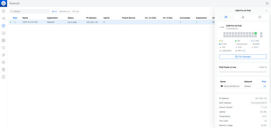Click the Network application cell in device row
Screen dimensions: 271x128
[50, 22]
